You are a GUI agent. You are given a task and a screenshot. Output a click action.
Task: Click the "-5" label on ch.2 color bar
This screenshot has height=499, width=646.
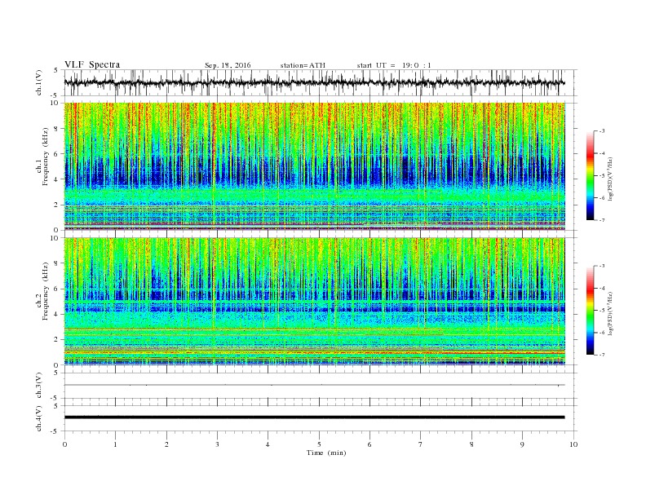coord(602,311)
